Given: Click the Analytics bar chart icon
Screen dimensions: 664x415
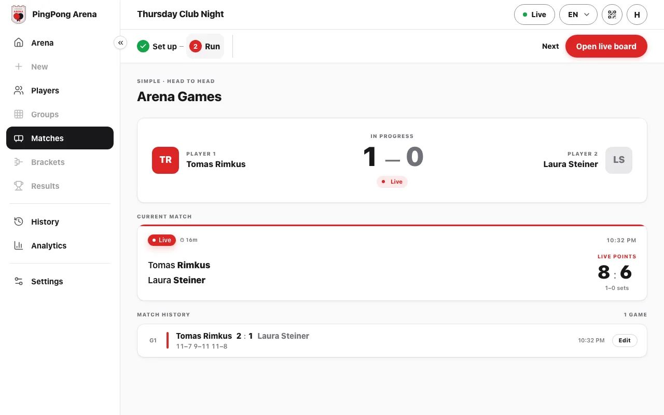Looking at the screenshot, I should [19, 245].
